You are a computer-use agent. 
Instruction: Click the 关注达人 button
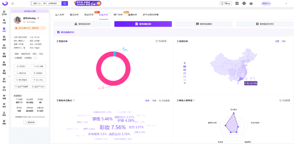[21, 66]
